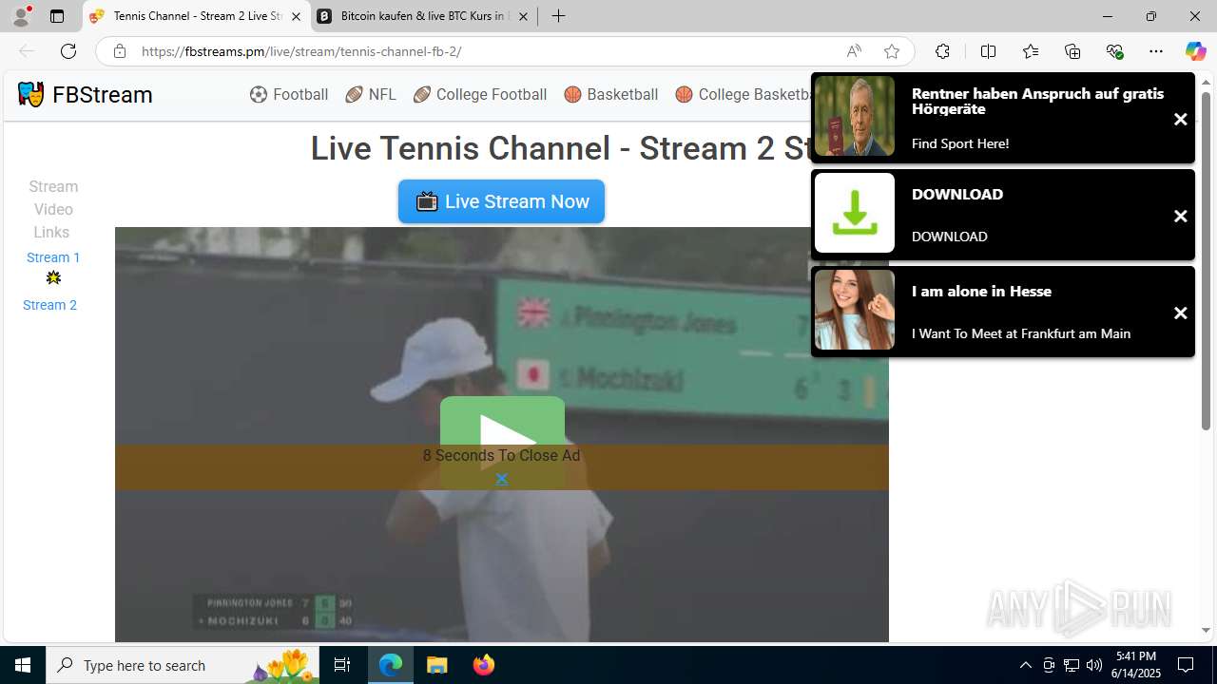1217x684 pixels.
Task: Open the Copilot sidebar icon
Action: click(1195, 51)
